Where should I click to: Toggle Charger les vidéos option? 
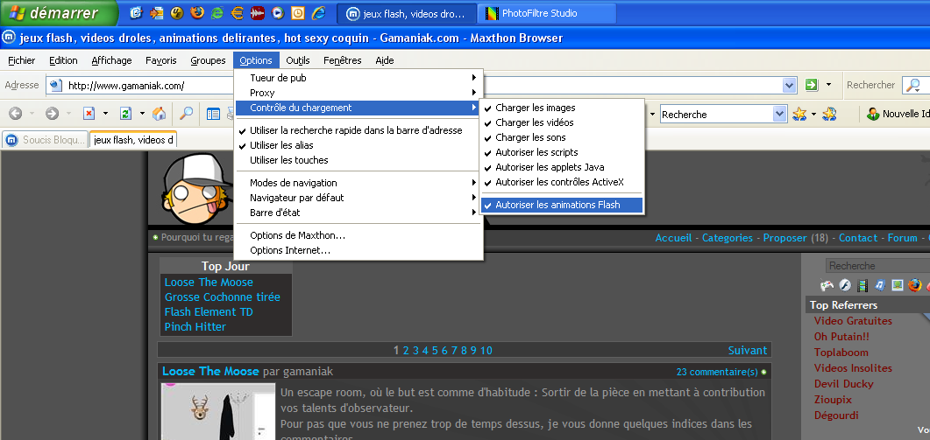pos(562,122)
